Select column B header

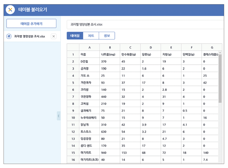[110, 47]
